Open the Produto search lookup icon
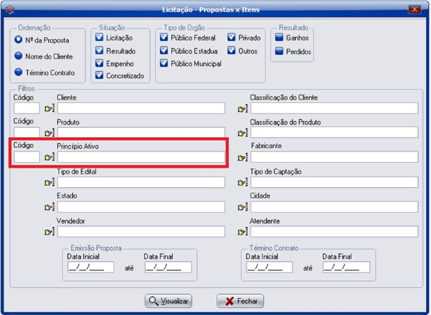Screen dimensions: 431x315 [49, 133]
